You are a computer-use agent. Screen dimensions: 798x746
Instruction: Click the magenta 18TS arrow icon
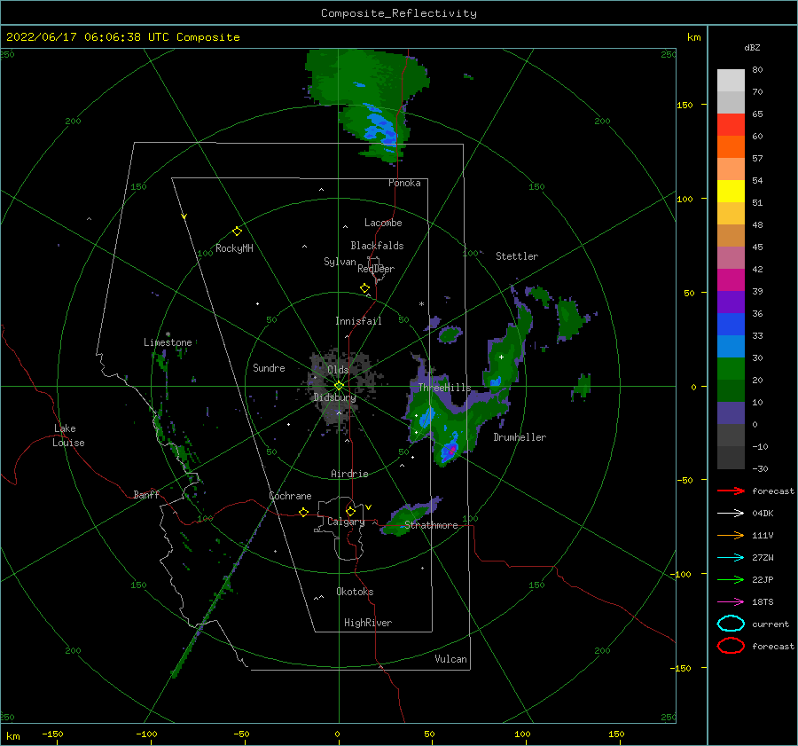[x=731, y=602]
